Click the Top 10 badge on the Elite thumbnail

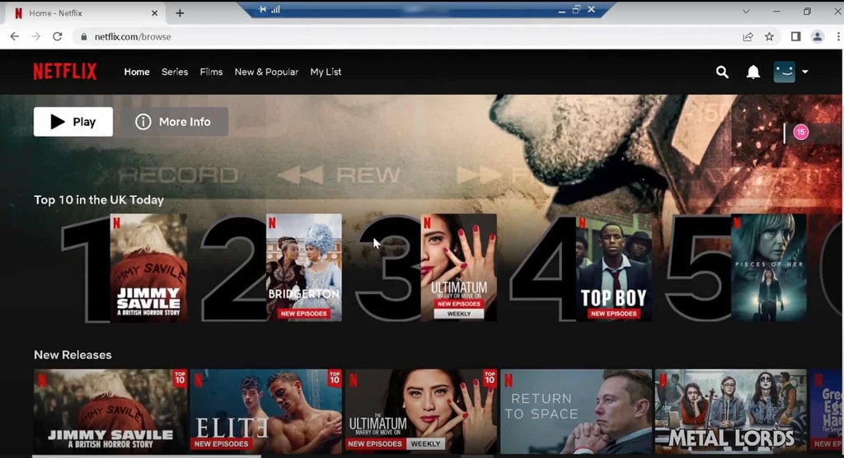(x=335, y=378)
